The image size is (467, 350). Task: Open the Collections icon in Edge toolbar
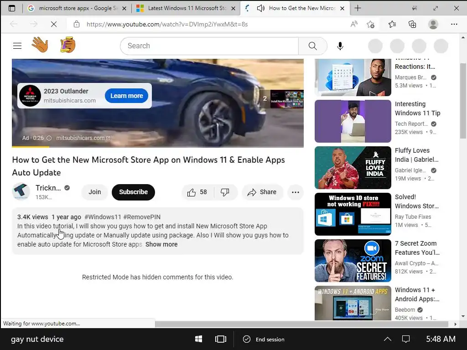(412, 25)
